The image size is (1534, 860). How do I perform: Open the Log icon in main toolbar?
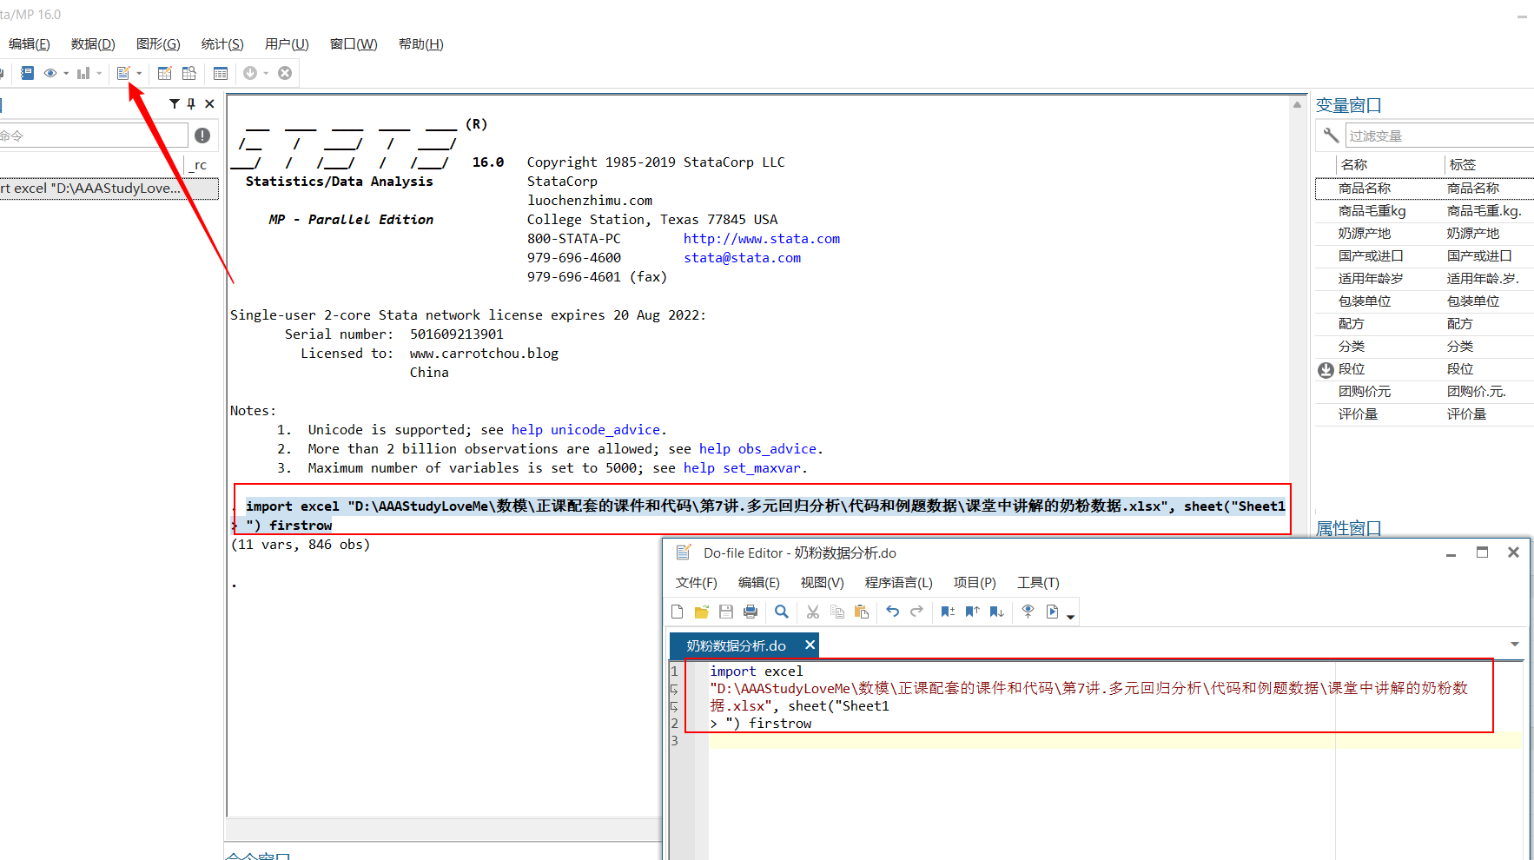[x=28, y=74]
